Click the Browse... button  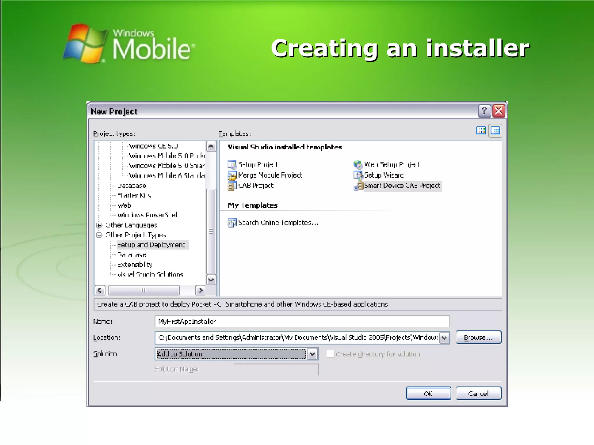click(x=479, y=338)
